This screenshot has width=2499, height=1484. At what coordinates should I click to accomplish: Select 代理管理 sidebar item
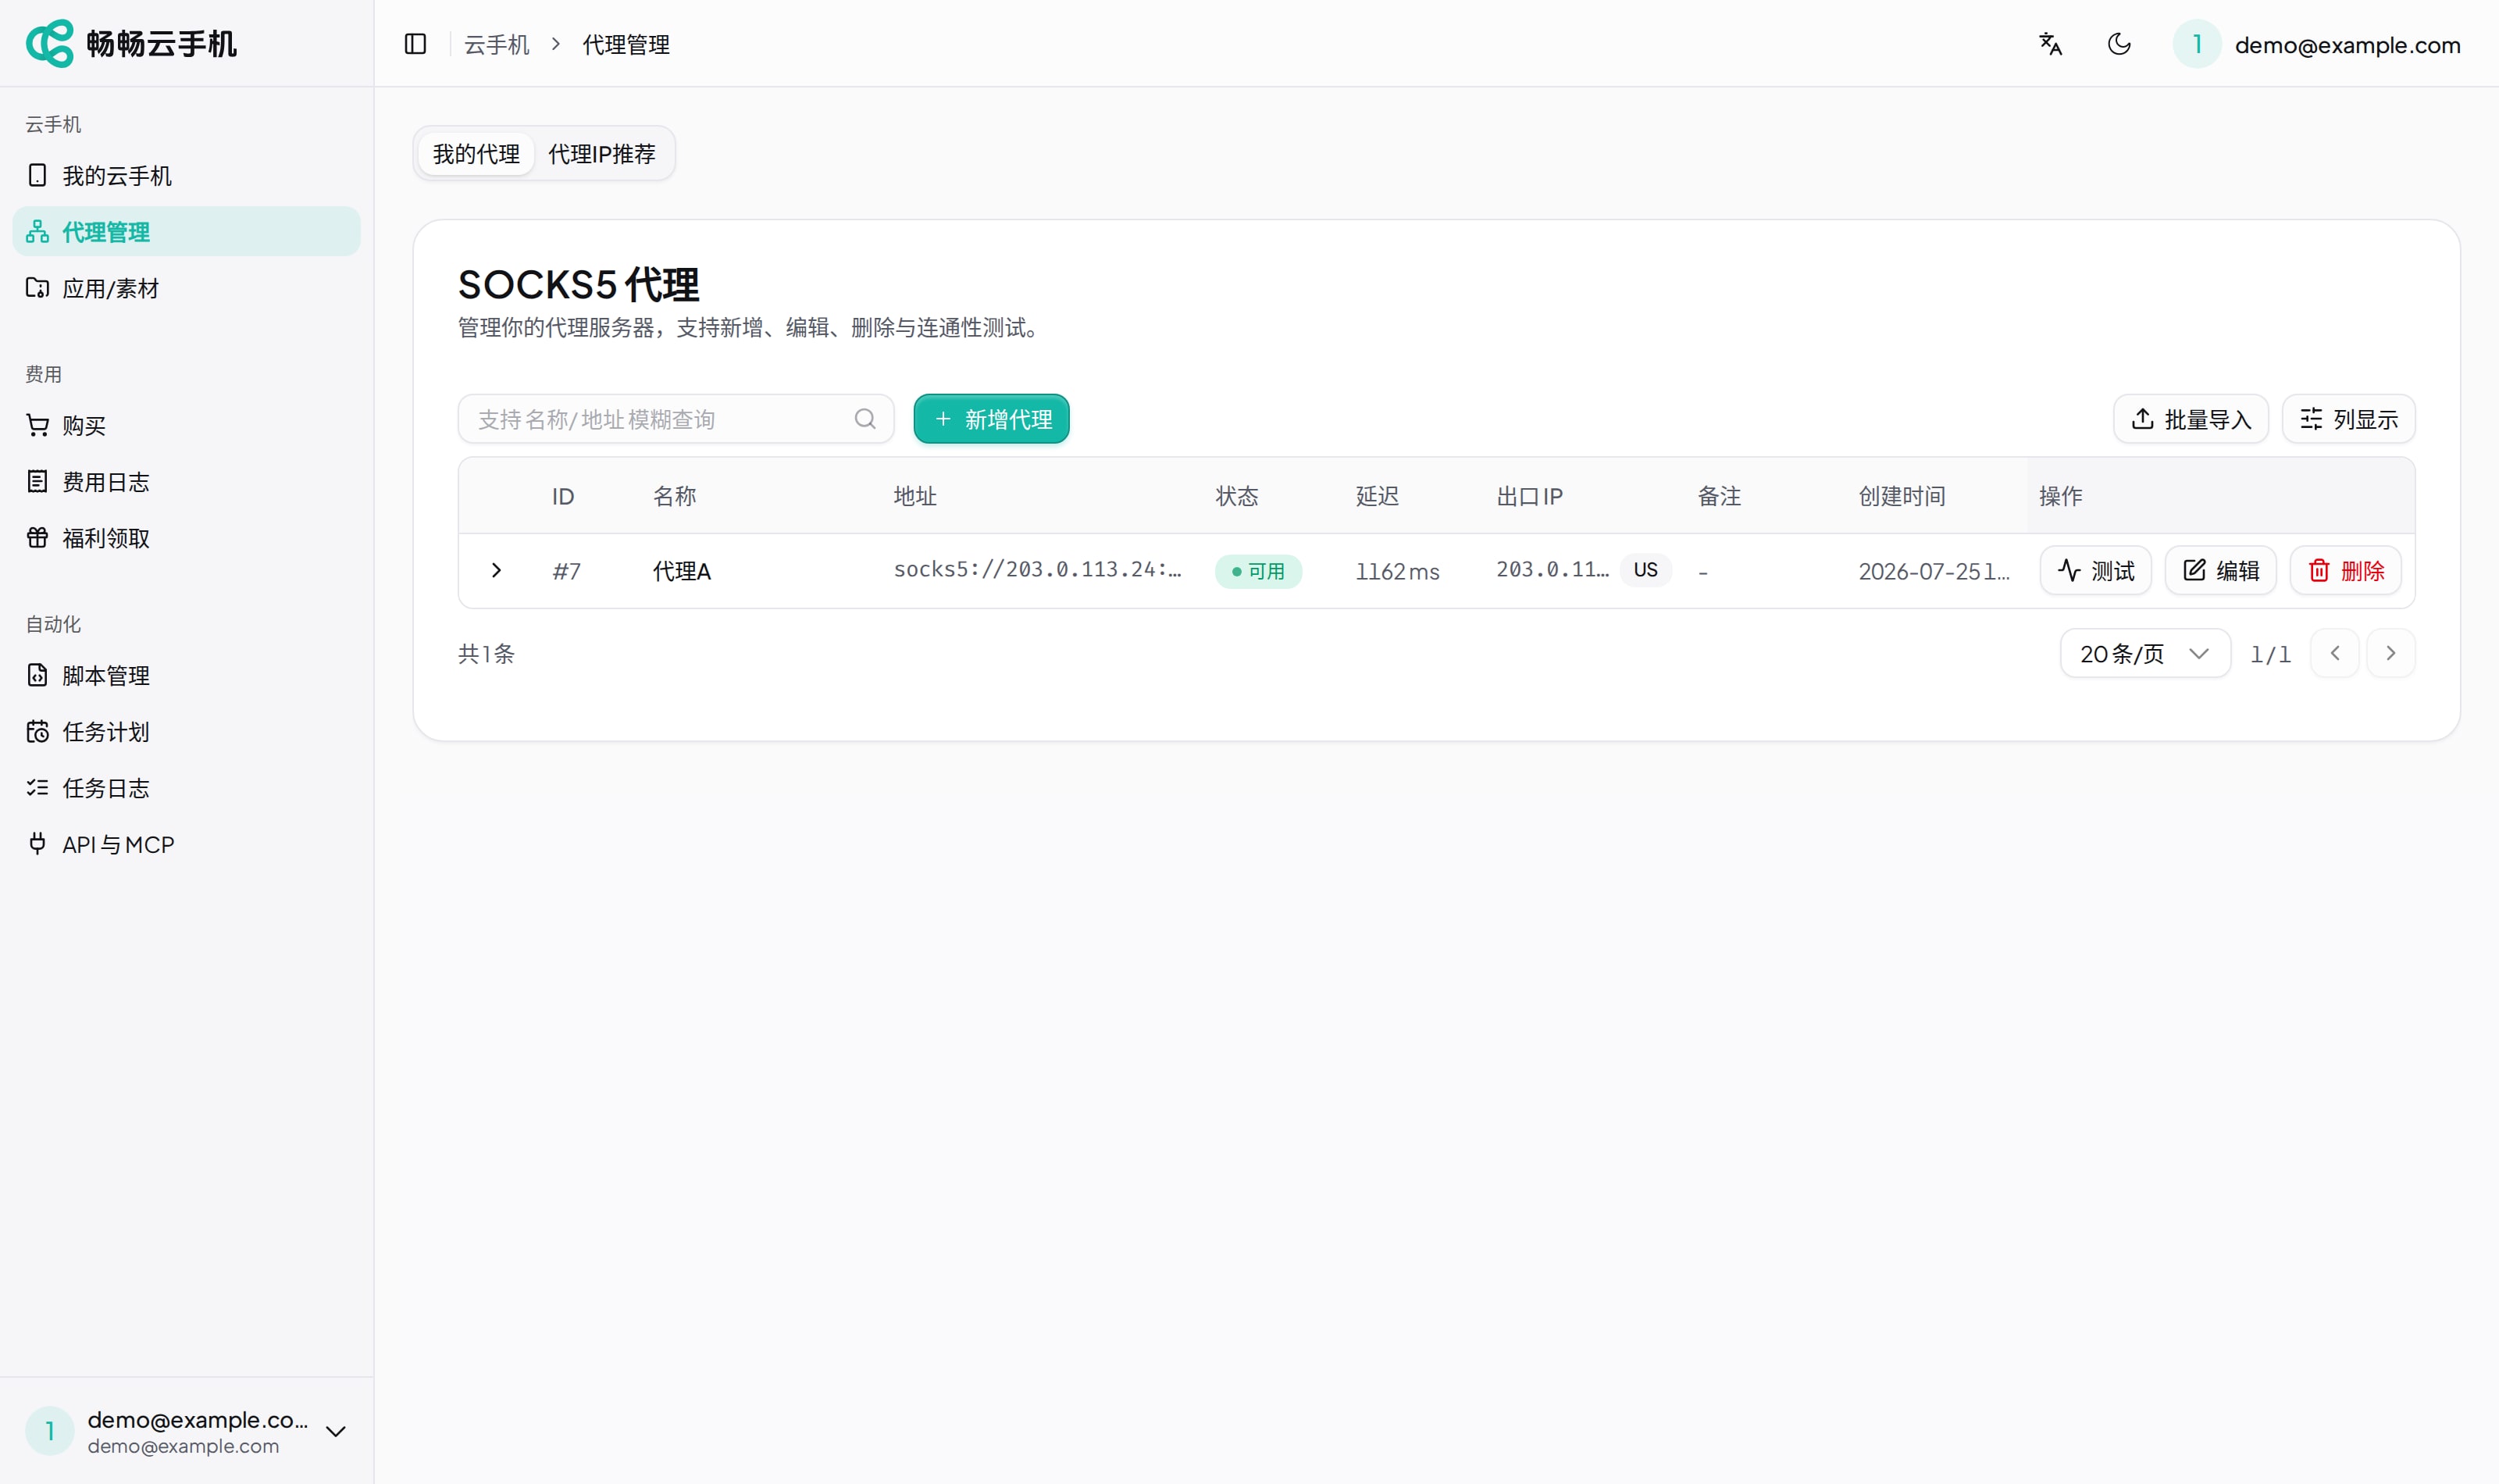click(186, 231)
